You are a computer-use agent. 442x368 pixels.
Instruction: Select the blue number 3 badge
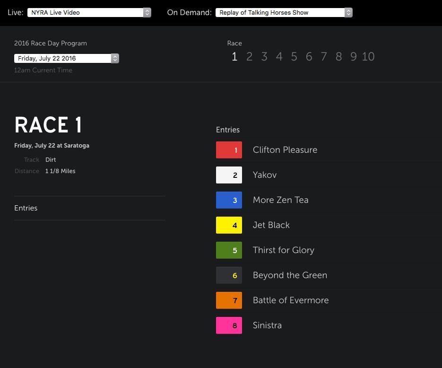(229, 200)
